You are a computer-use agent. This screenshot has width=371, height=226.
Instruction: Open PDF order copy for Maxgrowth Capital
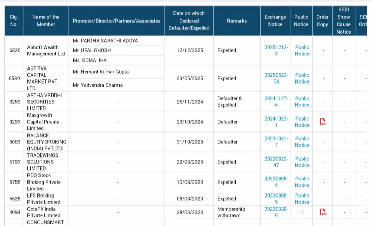[x=322, y=122]
